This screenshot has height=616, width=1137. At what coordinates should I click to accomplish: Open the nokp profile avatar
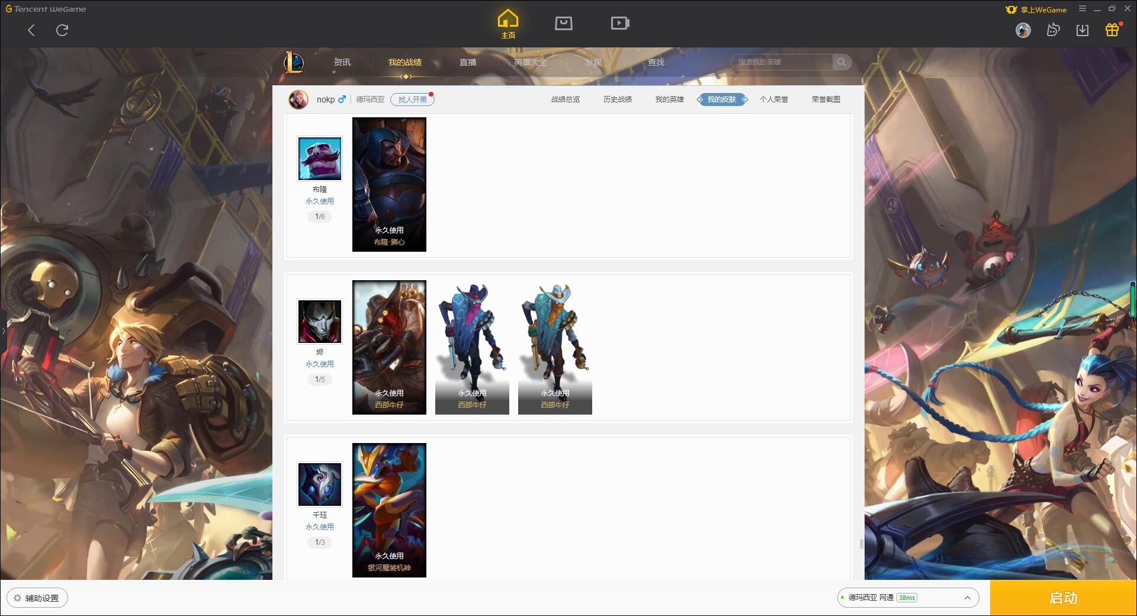[298, 100]
